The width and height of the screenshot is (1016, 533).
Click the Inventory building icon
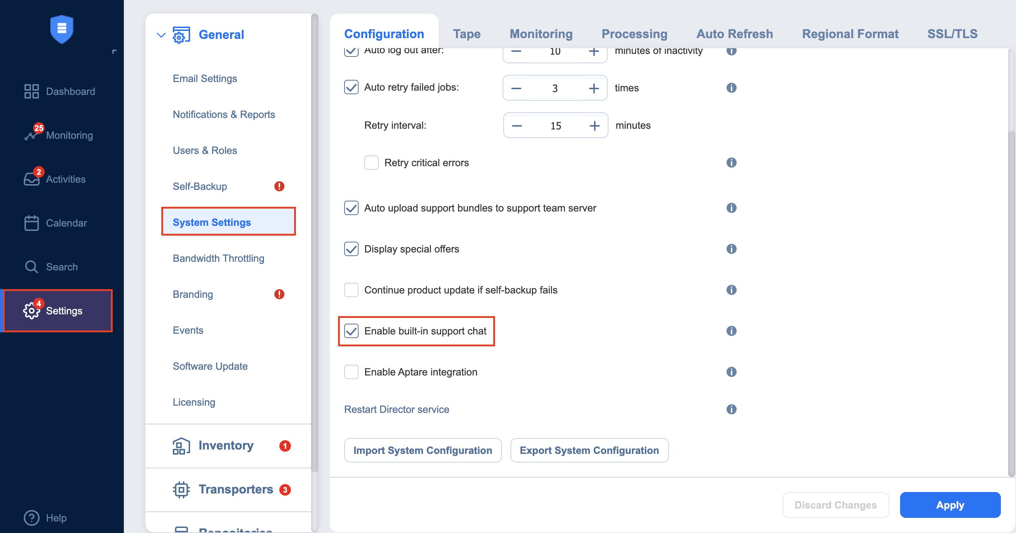pos(181,446)
